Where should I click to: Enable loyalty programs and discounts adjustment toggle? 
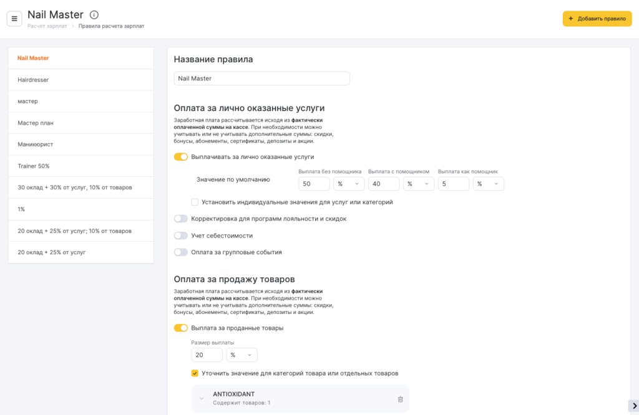tap(181, 219)
